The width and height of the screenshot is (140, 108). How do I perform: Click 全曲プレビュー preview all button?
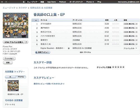[43, 52]
